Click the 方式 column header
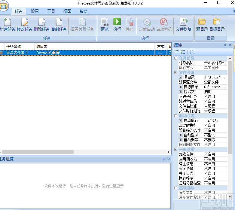Screen dimensions: 235x210 click(x=161, y=47)
